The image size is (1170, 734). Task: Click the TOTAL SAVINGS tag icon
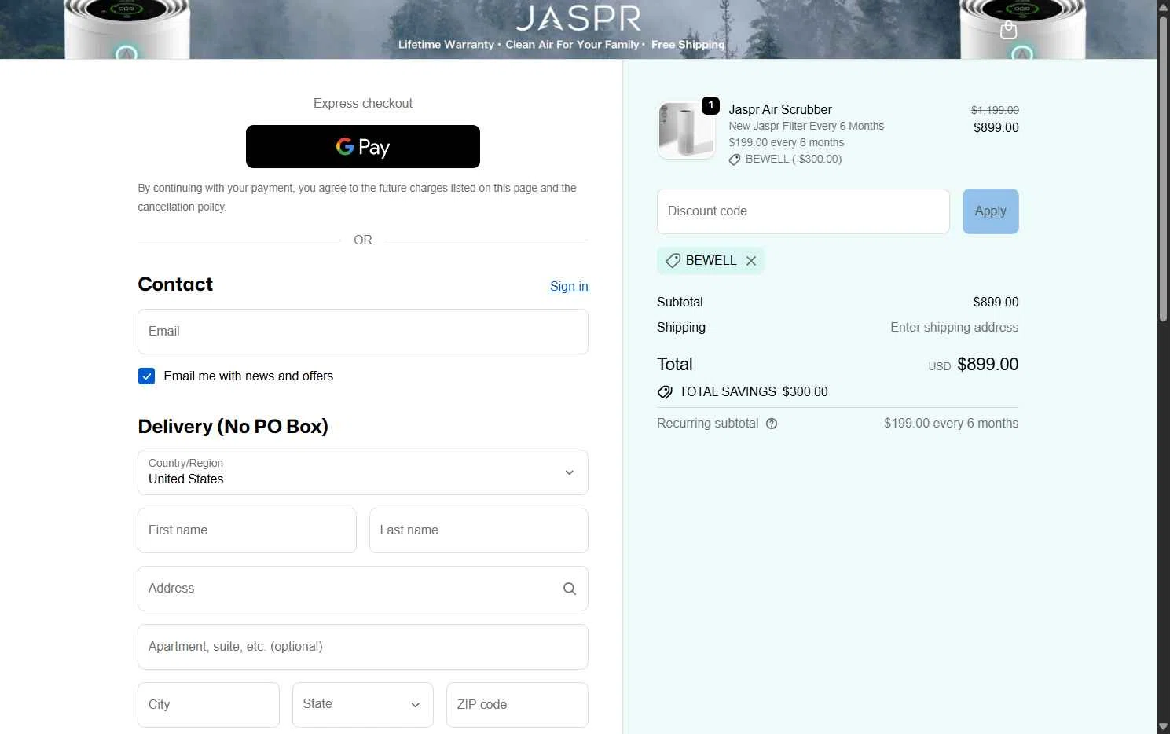[x=665, y=392]
